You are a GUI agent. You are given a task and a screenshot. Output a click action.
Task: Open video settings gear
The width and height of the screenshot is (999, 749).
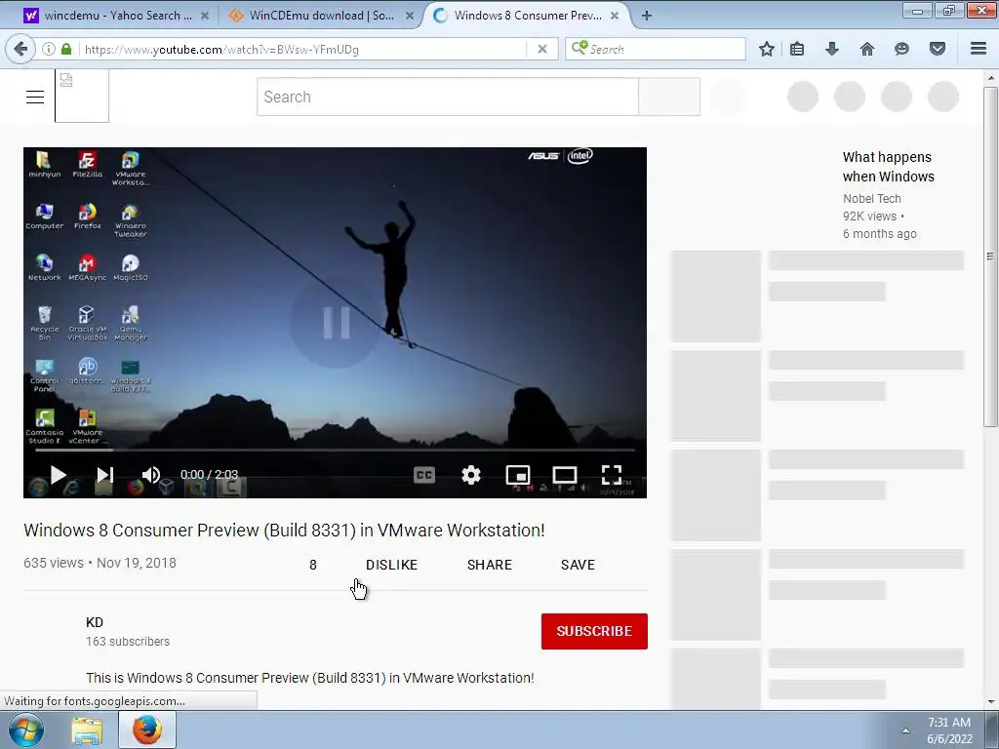click(x=471, y=475)
